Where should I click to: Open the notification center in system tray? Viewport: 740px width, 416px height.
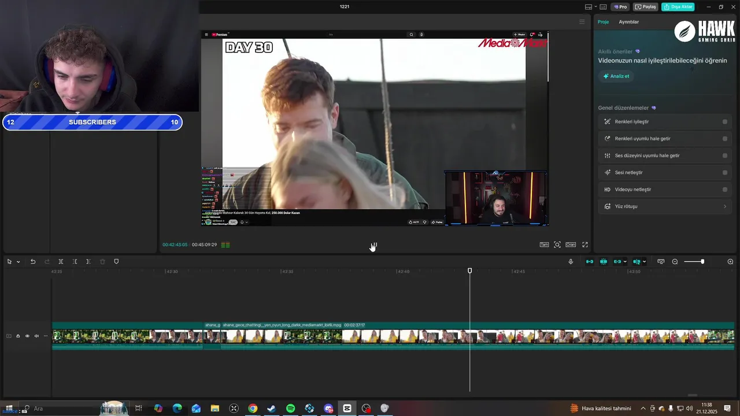click(727, 408)
